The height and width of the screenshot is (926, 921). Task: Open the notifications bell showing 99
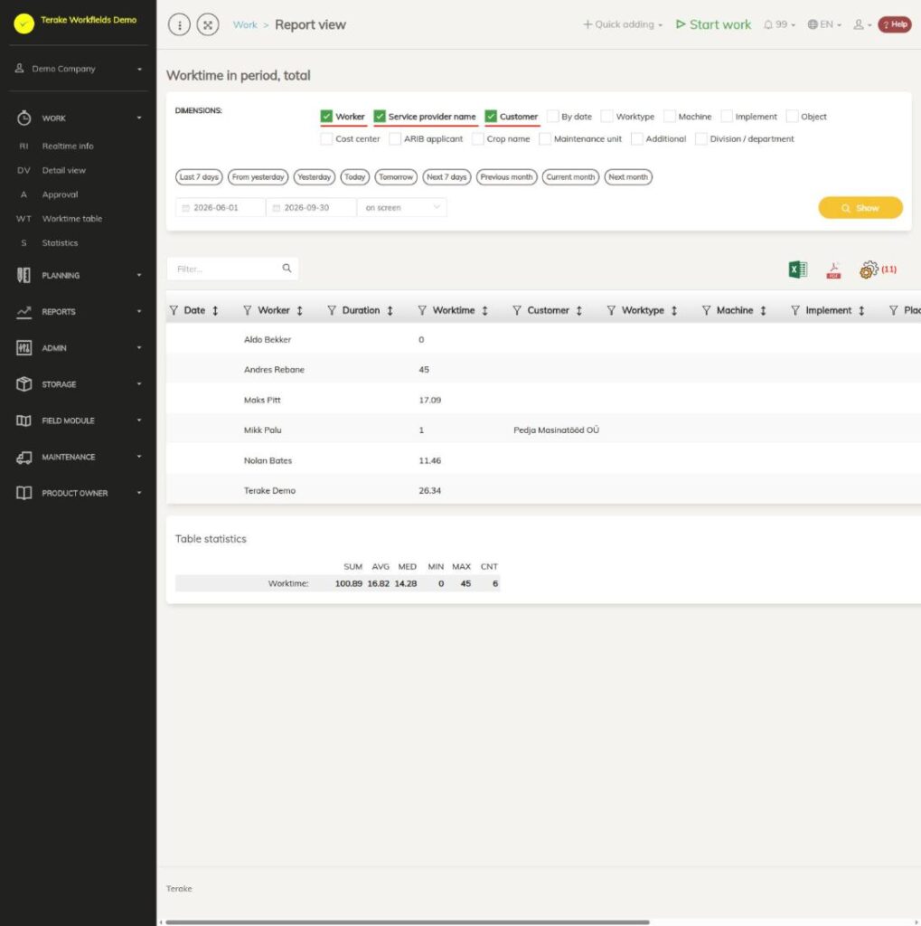779,24
